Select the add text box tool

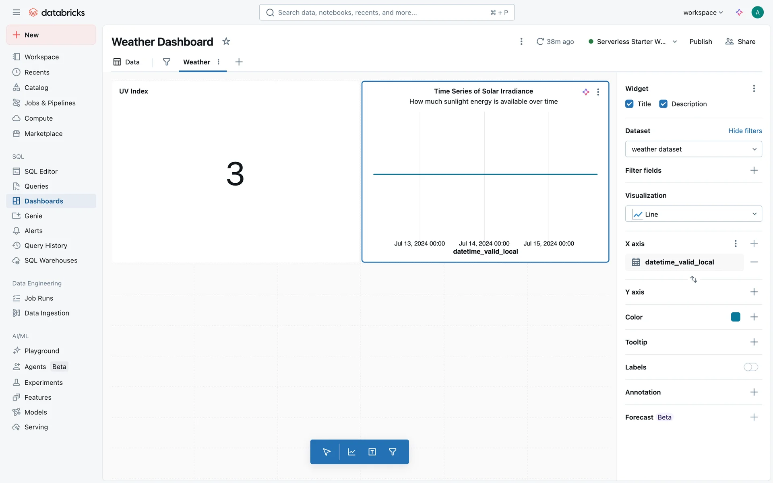point(372,452)
